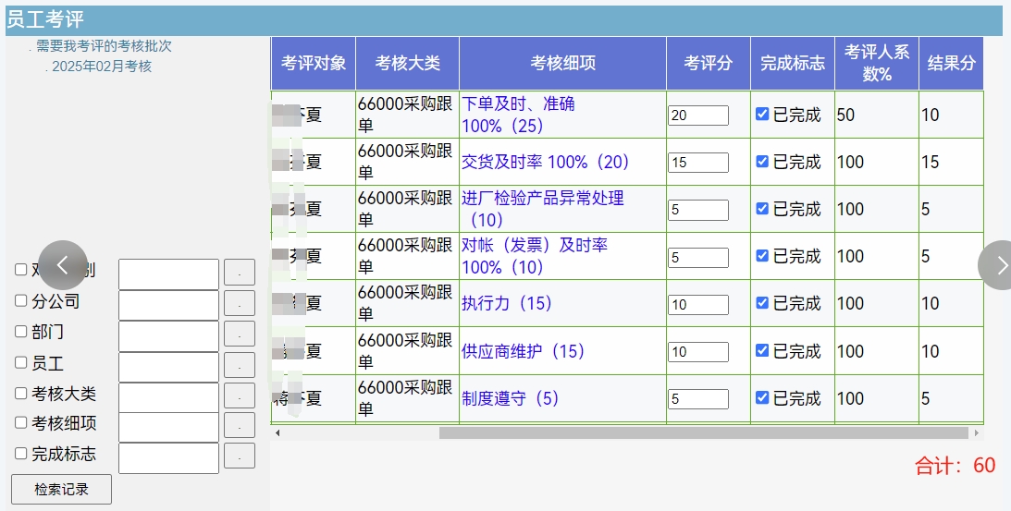Image resolution: width=1011 pixels, height=511 pixels.
Task: Enable the 考核大类 filter checkbox
Action: [x=21, y=393]
